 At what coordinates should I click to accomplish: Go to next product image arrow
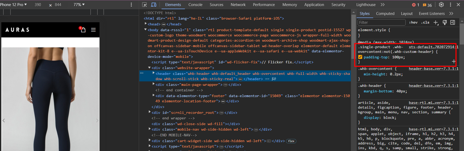97,120
